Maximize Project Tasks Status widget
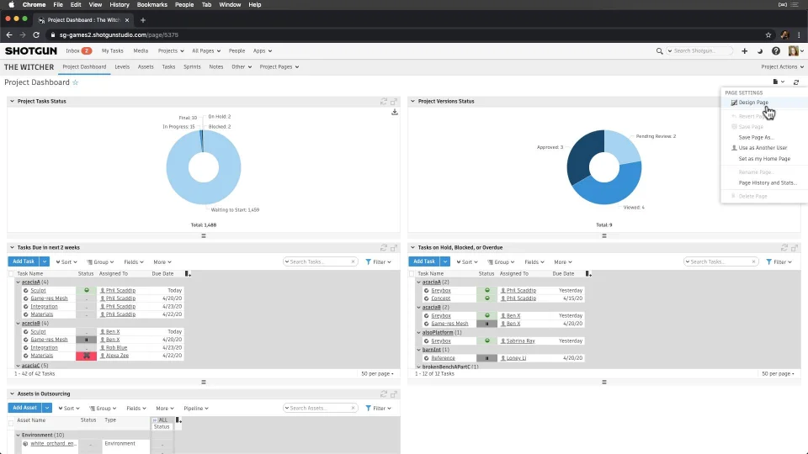The image size is (808, 454). 394,102
